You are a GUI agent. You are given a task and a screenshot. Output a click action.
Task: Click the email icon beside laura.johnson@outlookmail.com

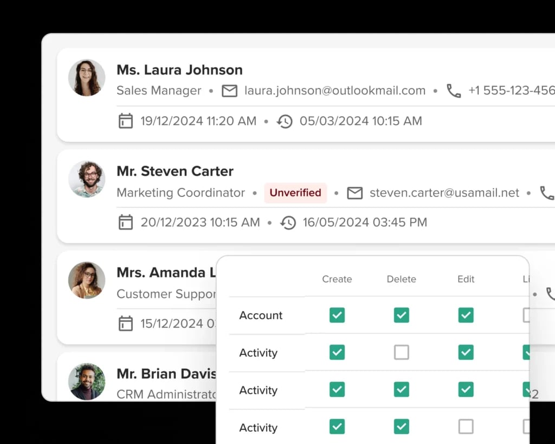230,91
